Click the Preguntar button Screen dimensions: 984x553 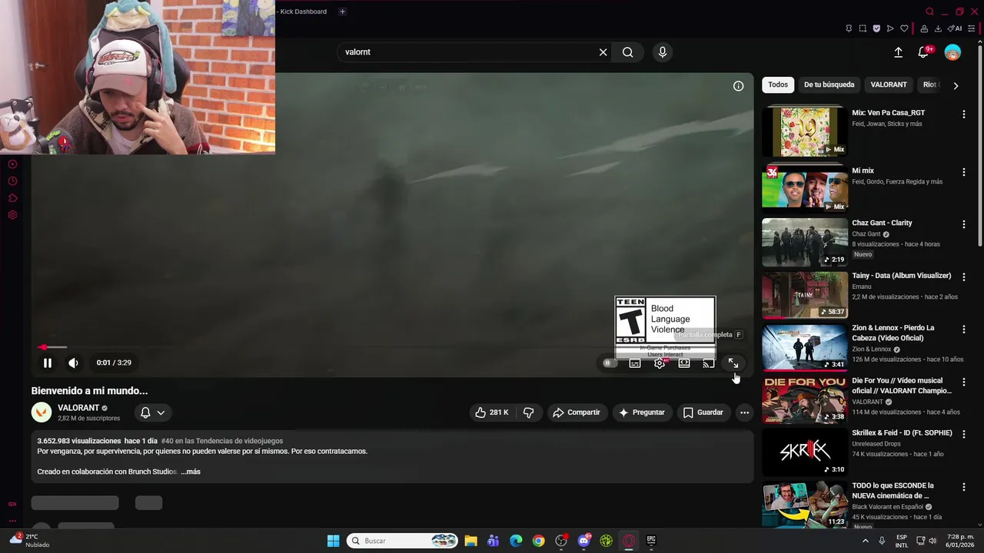click(x=642, y=412)
